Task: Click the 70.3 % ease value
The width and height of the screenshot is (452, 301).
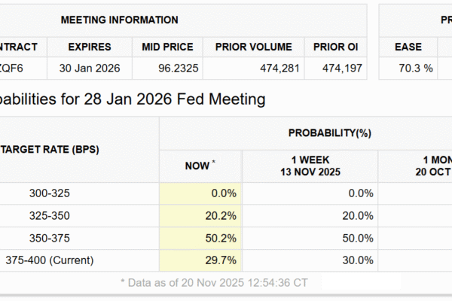Action: 415,68
